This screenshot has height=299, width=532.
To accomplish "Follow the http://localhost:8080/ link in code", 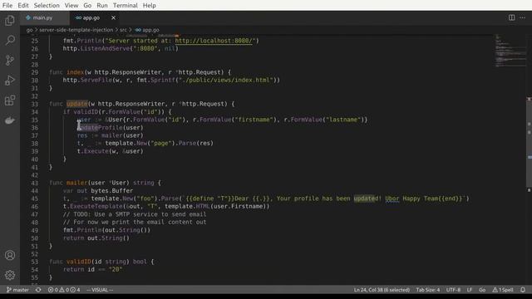I will pyautogui.click(x=214, y=41).
